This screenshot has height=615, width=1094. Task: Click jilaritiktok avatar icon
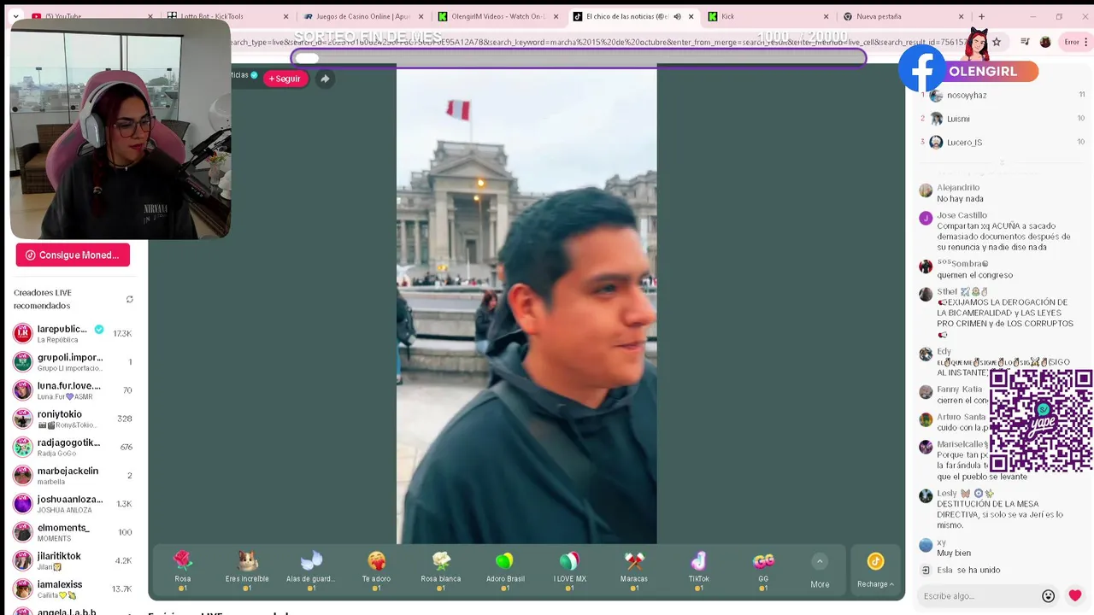pyautogui.click(x=23, y=560)
